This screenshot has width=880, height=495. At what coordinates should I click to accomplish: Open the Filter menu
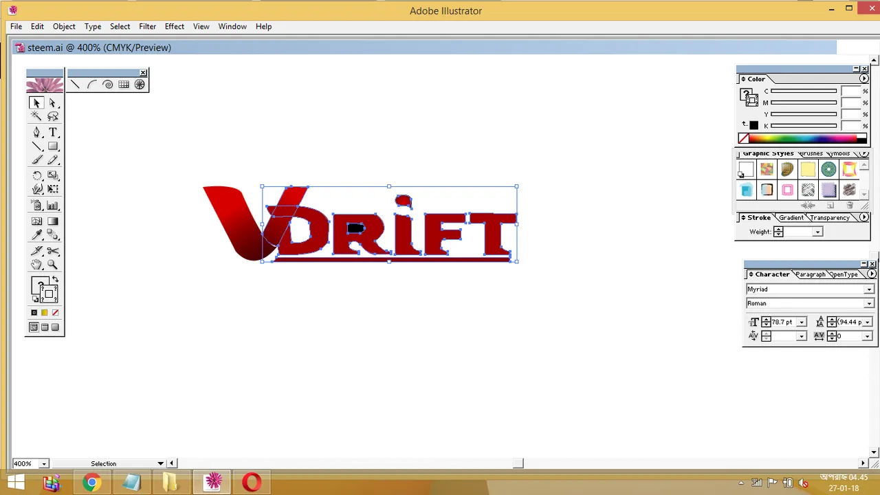[147, 26]
